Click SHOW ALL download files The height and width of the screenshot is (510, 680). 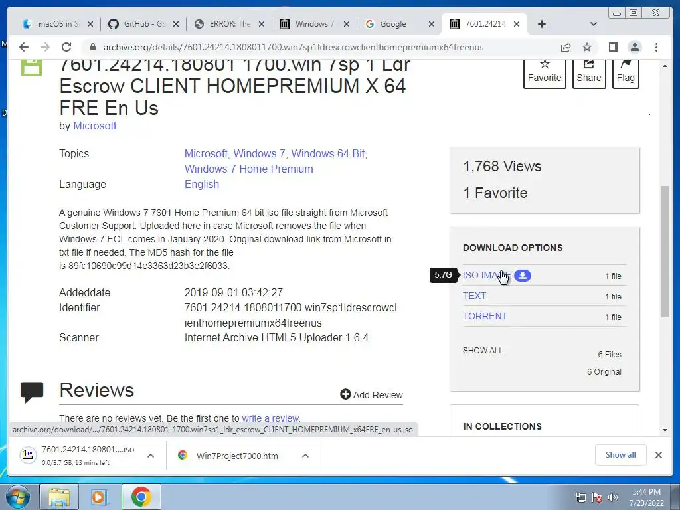(483, 351)
